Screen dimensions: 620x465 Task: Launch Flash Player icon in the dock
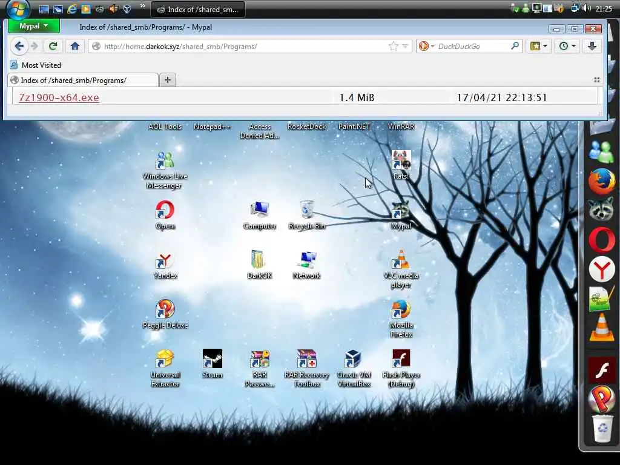click(x=601, y=370)
